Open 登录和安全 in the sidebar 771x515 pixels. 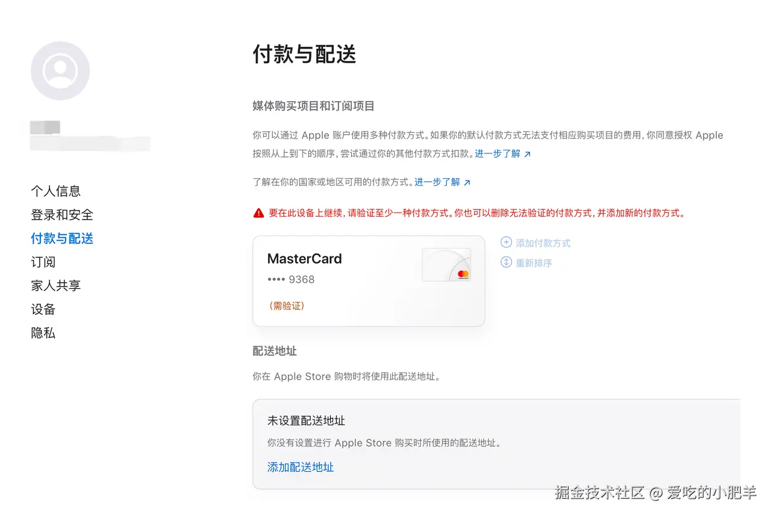click(62, 215)
